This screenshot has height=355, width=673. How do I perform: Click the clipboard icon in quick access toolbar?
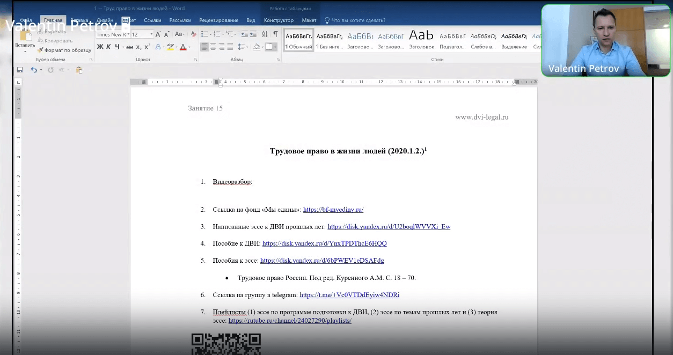(x=79, y=70)
